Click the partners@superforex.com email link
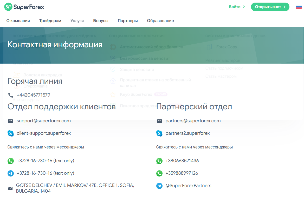304x217 pixels. [x=193, y=121]
